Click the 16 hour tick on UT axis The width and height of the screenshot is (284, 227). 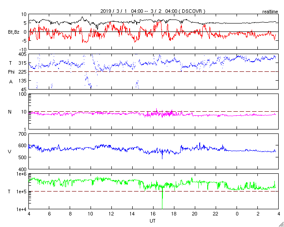[x=154, y=214]
